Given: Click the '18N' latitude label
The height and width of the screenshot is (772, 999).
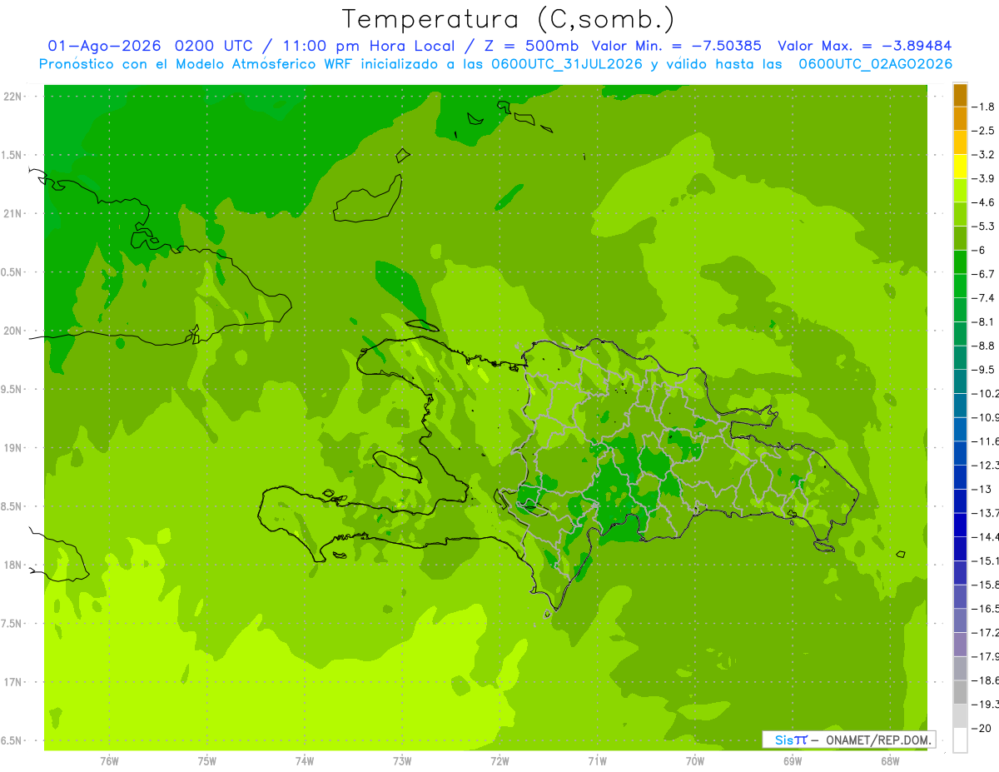Looking at the screenshot, I should click(x=14, y=565).
